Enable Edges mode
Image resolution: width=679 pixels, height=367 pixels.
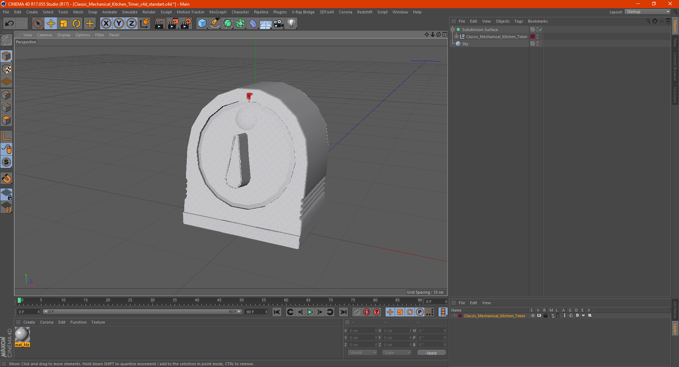pos(6,108)
